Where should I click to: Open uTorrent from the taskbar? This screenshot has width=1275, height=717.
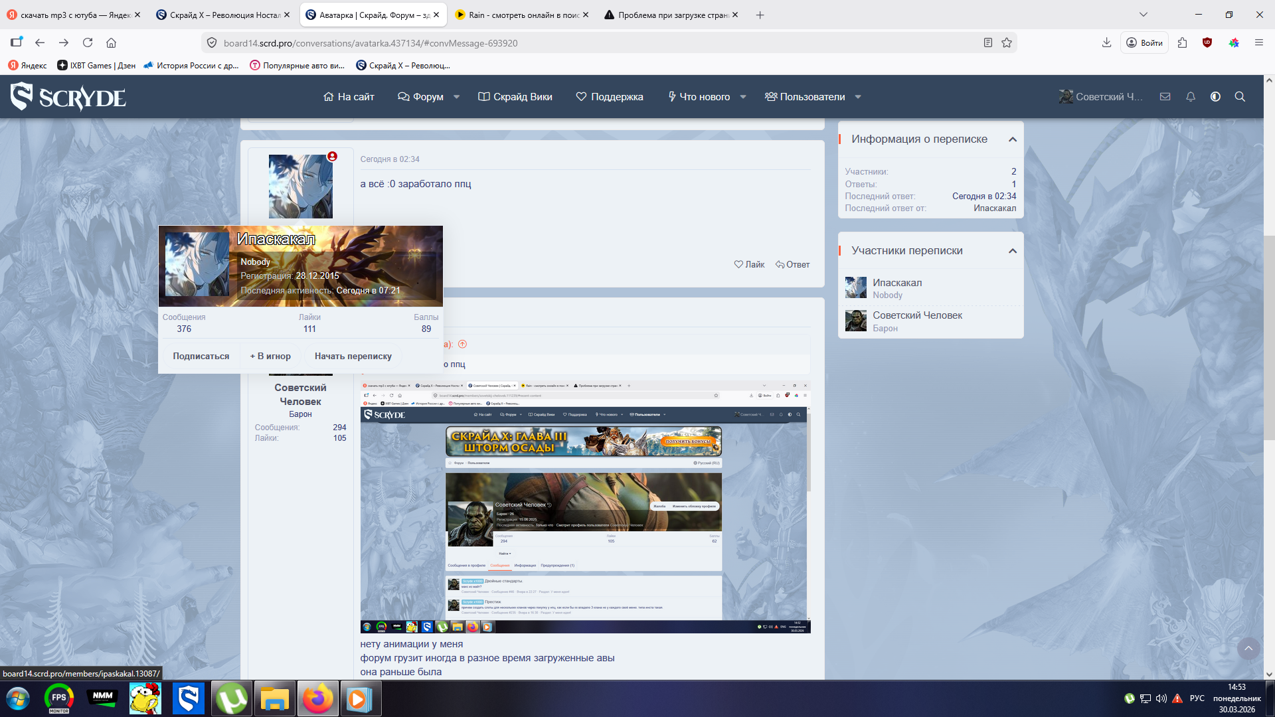(232, 699)
